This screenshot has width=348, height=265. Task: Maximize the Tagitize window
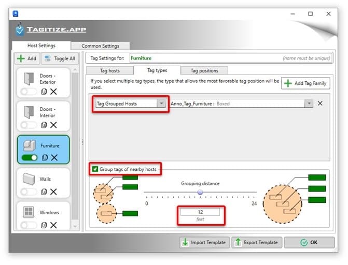[x=311, y=14]
